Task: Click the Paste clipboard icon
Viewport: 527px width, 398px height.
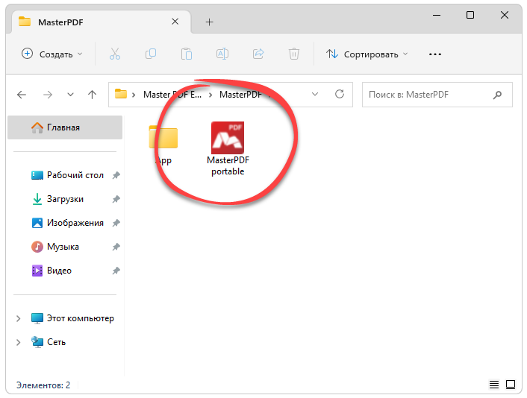Action: tap(187, 54)
